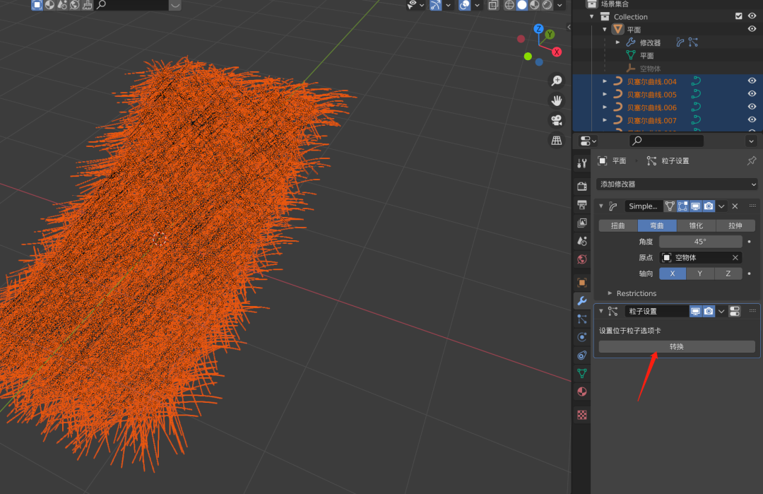Open the Scene properties tab
This screenshot has width=763, height=494.
coord(582,241)
